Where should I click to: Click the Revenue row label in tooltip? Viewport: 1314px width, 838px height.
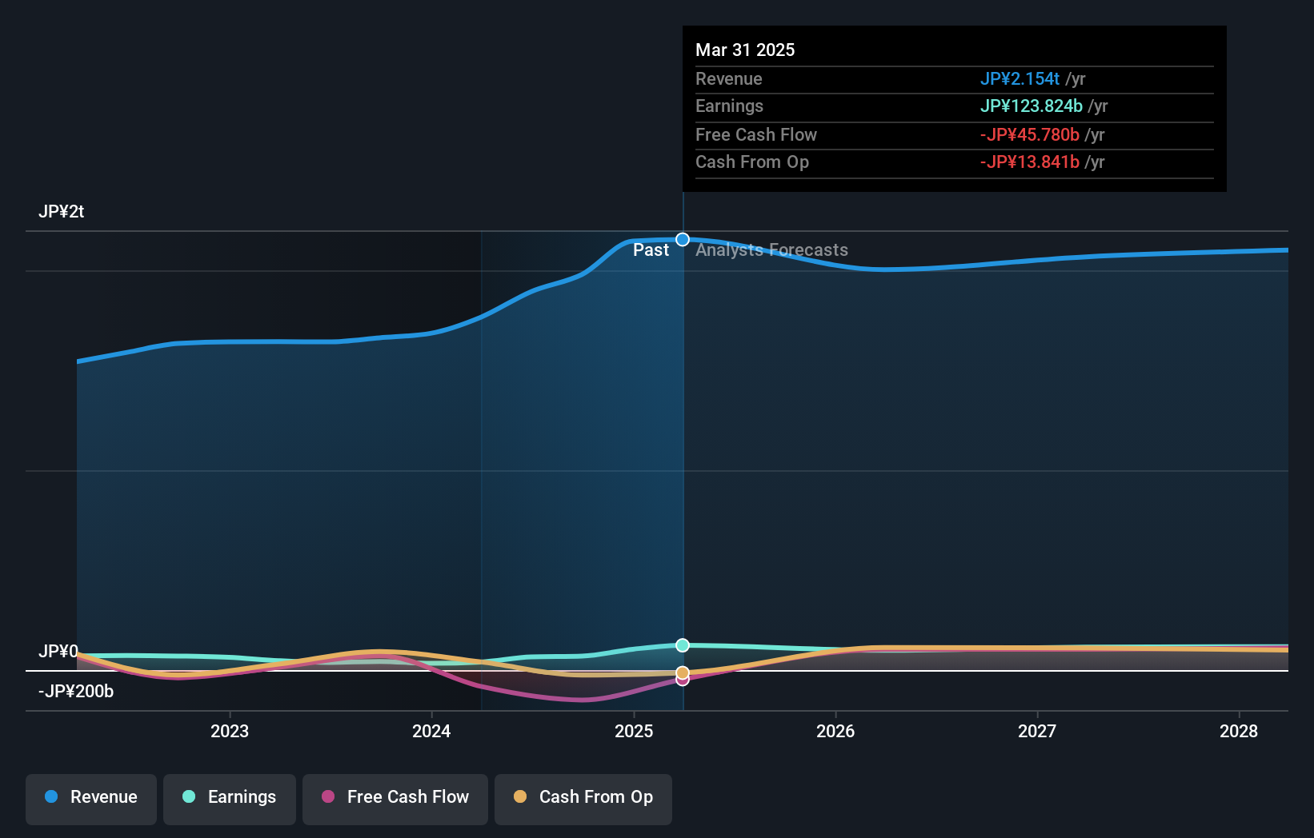729,79
